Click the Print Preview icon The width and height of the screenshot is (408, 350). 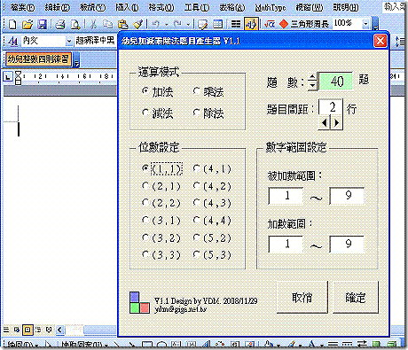75,24
